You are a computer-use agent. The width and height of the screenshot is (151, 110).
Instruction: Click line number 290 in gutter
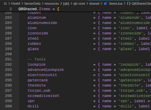[8, 54]
